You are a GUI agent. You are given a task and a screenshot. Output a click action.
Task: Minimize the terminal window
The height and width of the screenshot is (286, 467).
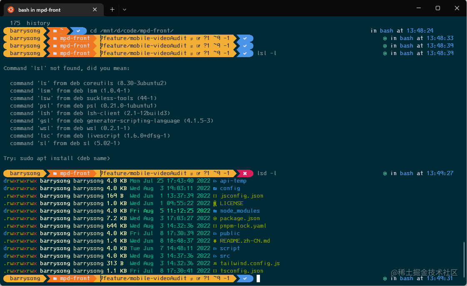pyautogui.click(x=418, y=8)
